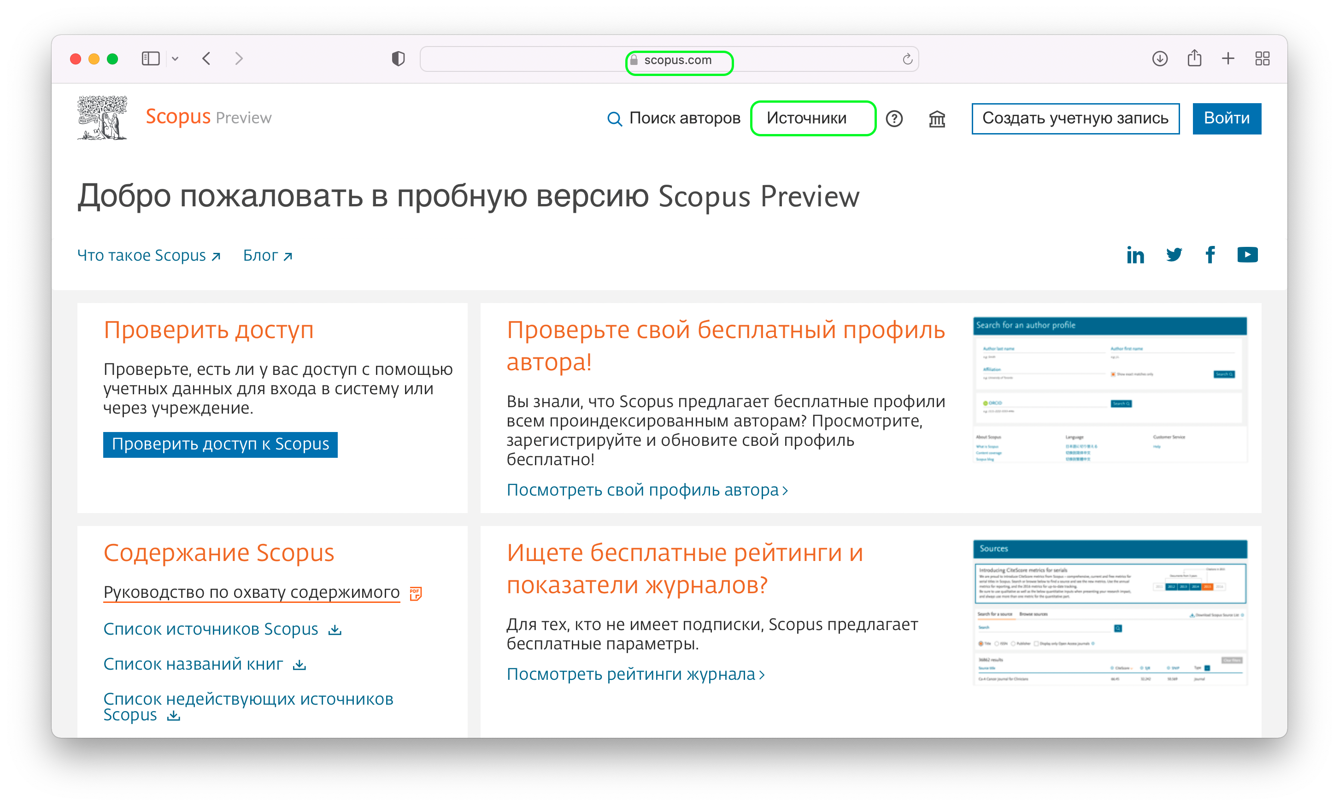The width and height of the screenshot is (1339, 806).
Task: Click the Содержание Scopus heading
Action: [218, 553]
